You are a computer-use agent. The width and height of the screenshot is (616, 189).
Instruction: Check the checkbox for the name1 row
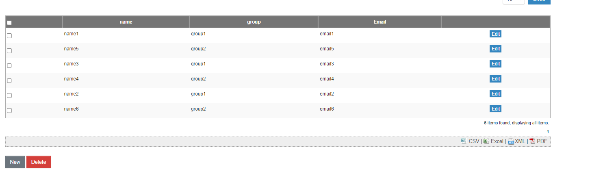coord(9,36)
